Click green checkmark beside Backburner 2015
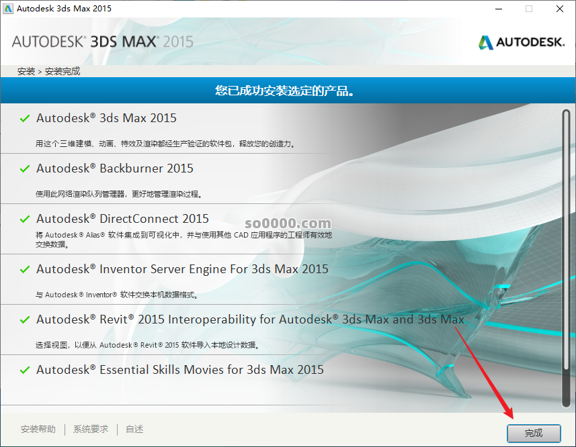Viewport: 576px width, 447px height. pyautogui.click(x=25, y=169)
